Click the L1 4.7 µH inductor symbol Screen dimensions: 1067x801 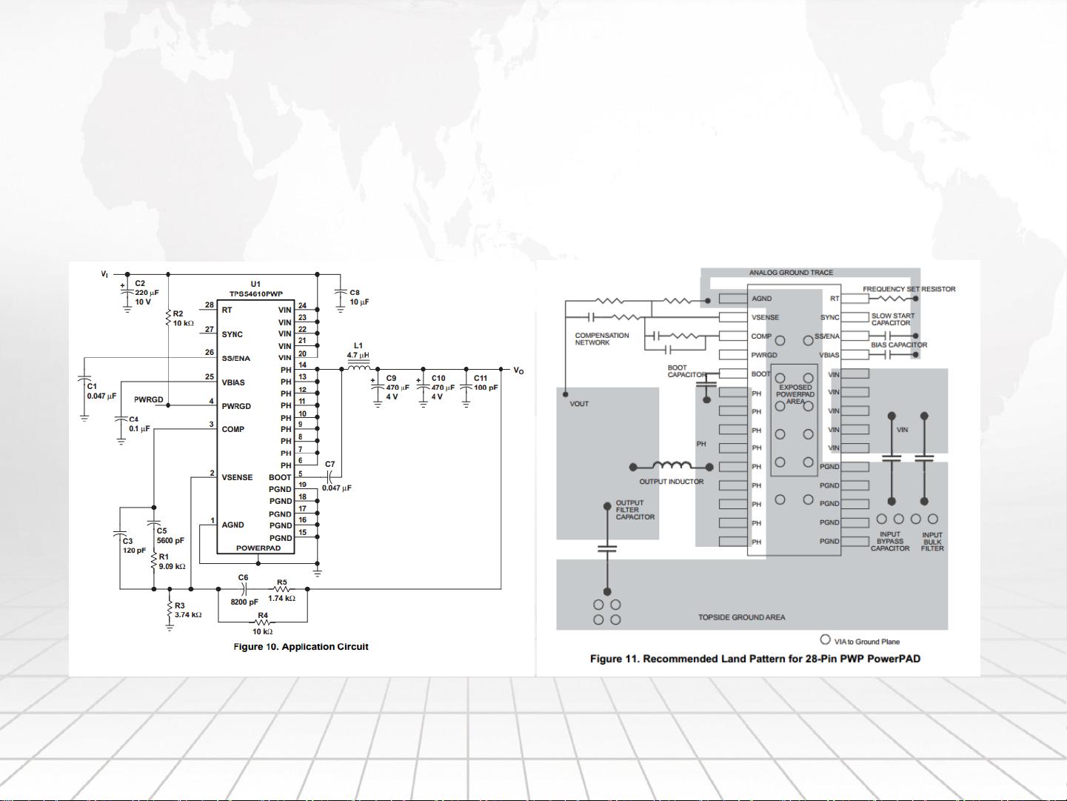coord(359,368)
